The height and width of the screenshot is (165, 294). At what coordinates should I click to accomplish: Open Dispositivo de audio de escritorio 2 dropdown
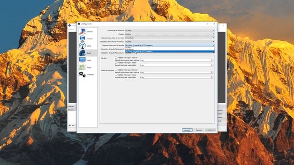(x=170, y=42)
